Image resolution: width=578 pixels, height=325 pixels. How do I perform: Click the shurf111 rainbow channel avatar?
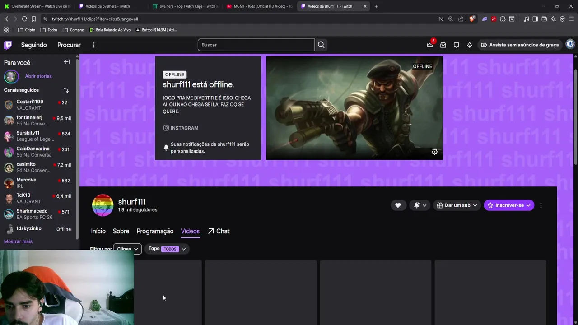(x=103, y=205)
